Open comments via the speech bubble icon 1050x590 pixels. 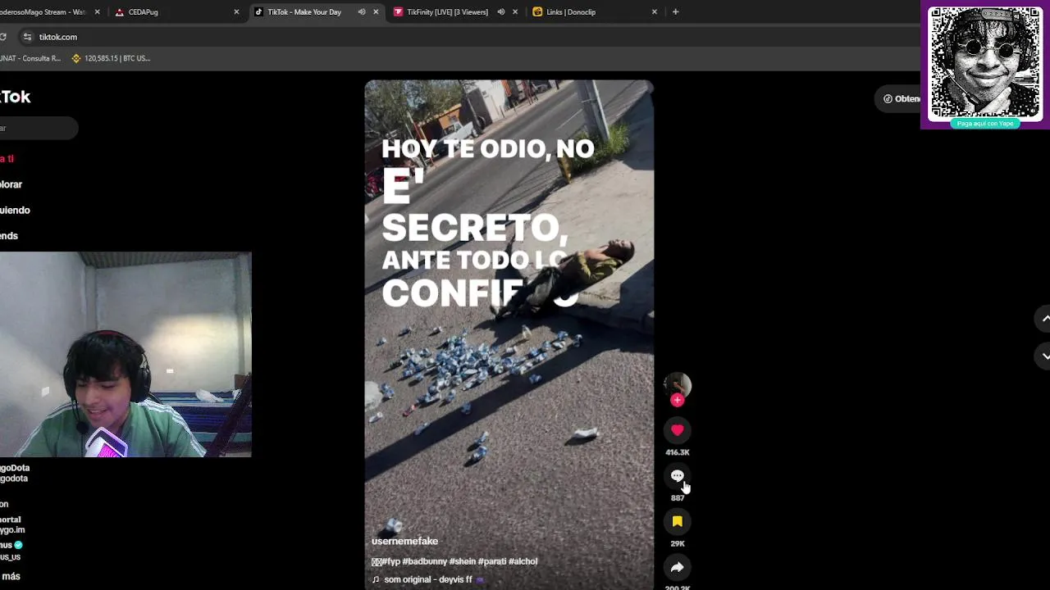pos(677,476)
